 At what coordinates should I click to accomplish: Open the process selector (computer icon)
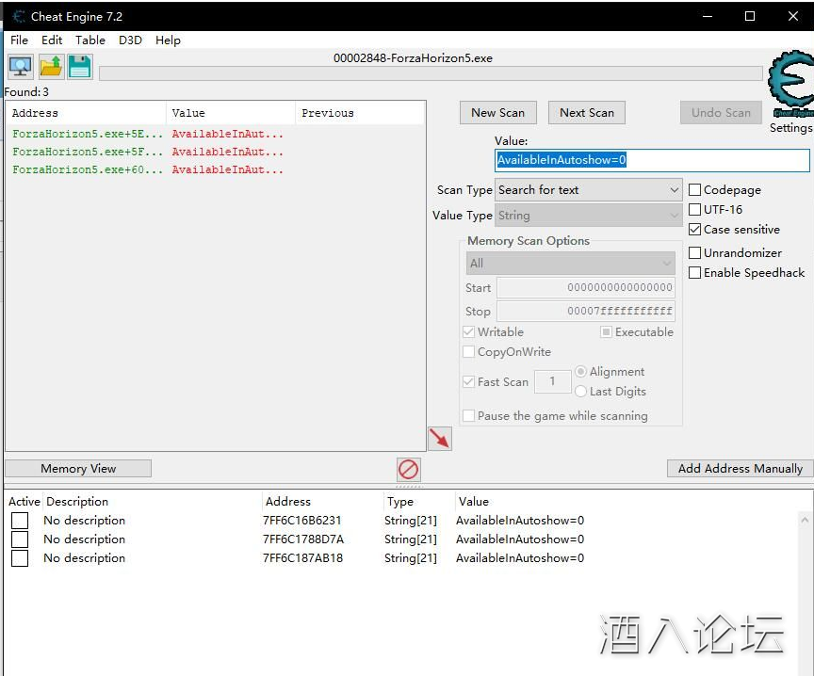21,67
